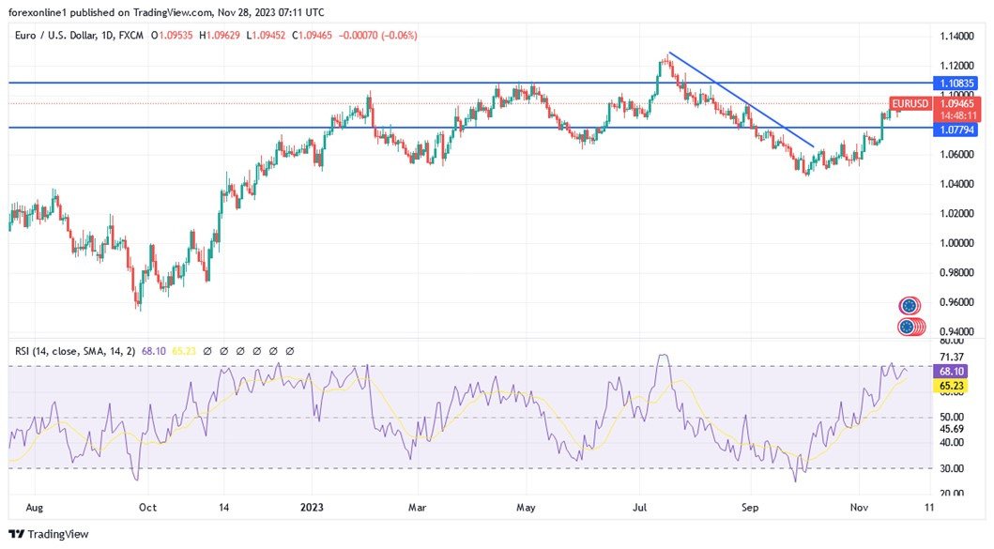Click the 30.00 RSI axis label
Viewport: 994px width, 549px height.
point(952,468)
